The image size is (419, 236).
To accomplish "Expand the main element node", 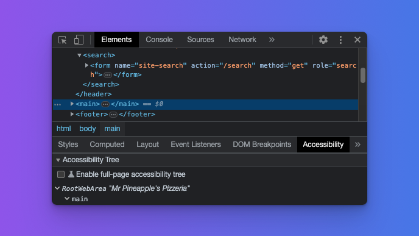I will [72, 104].
